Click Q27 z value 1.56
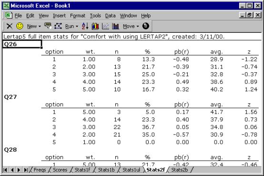This screenshot has width=264, height=176. (251, 112)
